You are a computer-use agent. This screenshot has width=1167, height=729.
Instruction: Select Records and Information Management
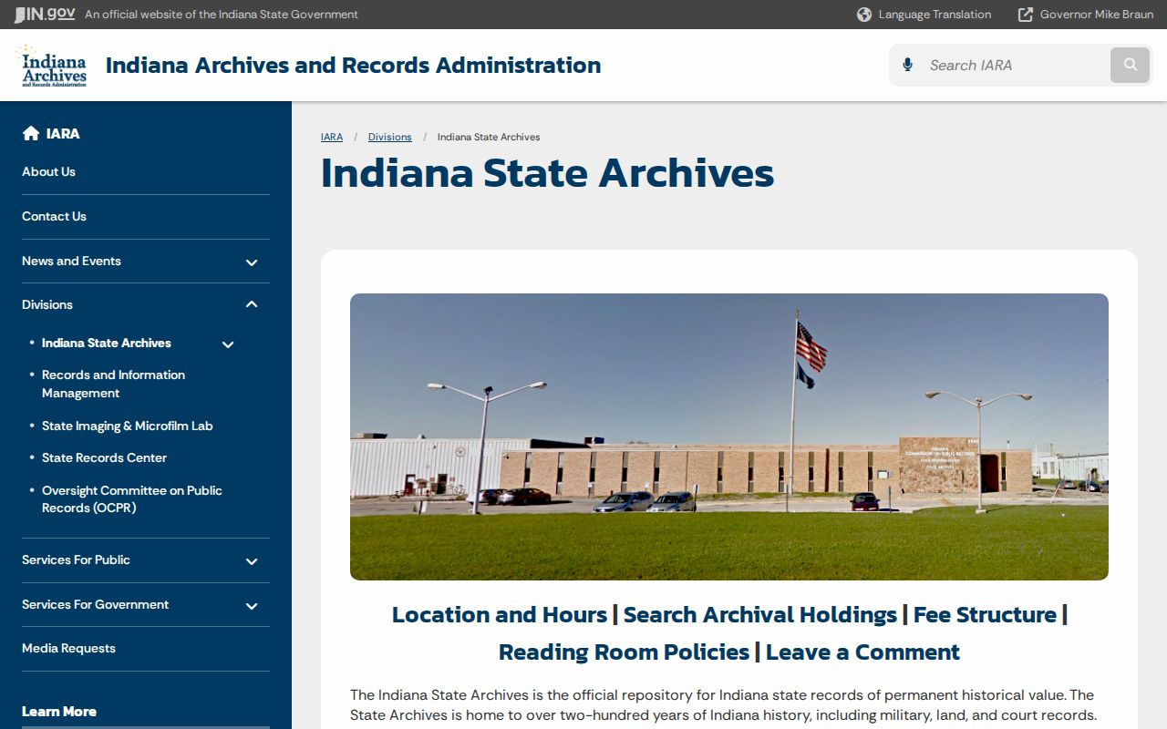[113, 384]
